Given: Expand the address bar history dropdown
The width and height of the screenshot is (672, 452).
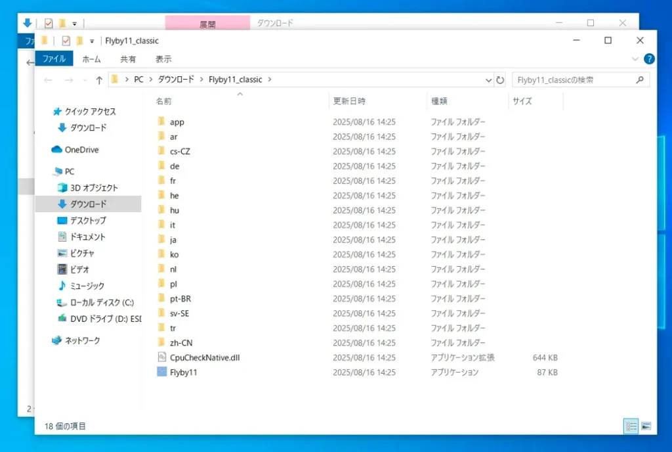Looking at the screenshot, I should point(488,79).
